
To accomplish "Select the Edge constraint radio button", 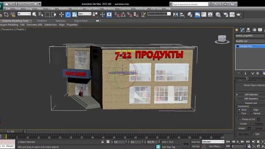I will click(251, 110).
